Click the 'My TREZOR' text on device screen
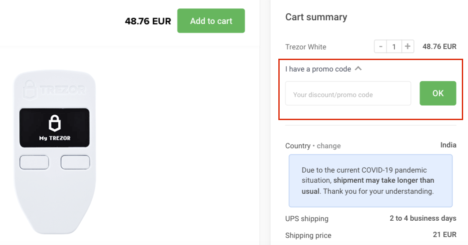 [55, 138]
